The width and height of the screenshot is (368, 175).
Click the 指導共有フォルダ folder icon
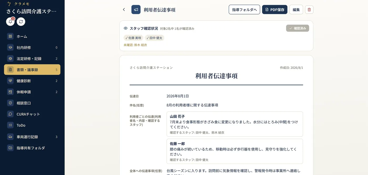10,148
